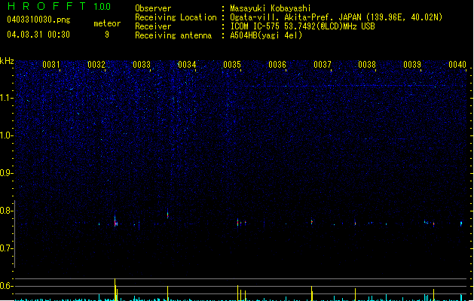474x301 pixels.
Task: Click the 0035 time marker
Action: click(x=232, y=64)
